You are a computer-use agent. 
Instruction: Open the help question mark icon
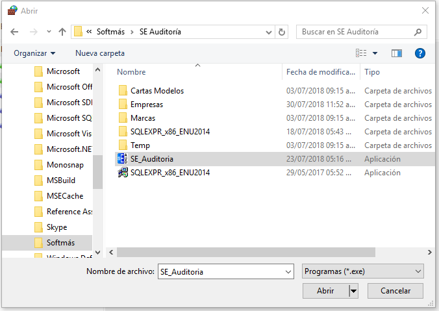click(x=420, y=53)
